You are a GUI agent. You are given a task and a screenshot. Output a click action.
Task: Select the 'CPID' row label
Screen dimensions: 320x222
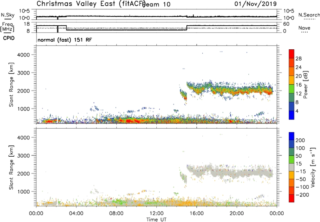pyautogui.click(x=9, y=38)
